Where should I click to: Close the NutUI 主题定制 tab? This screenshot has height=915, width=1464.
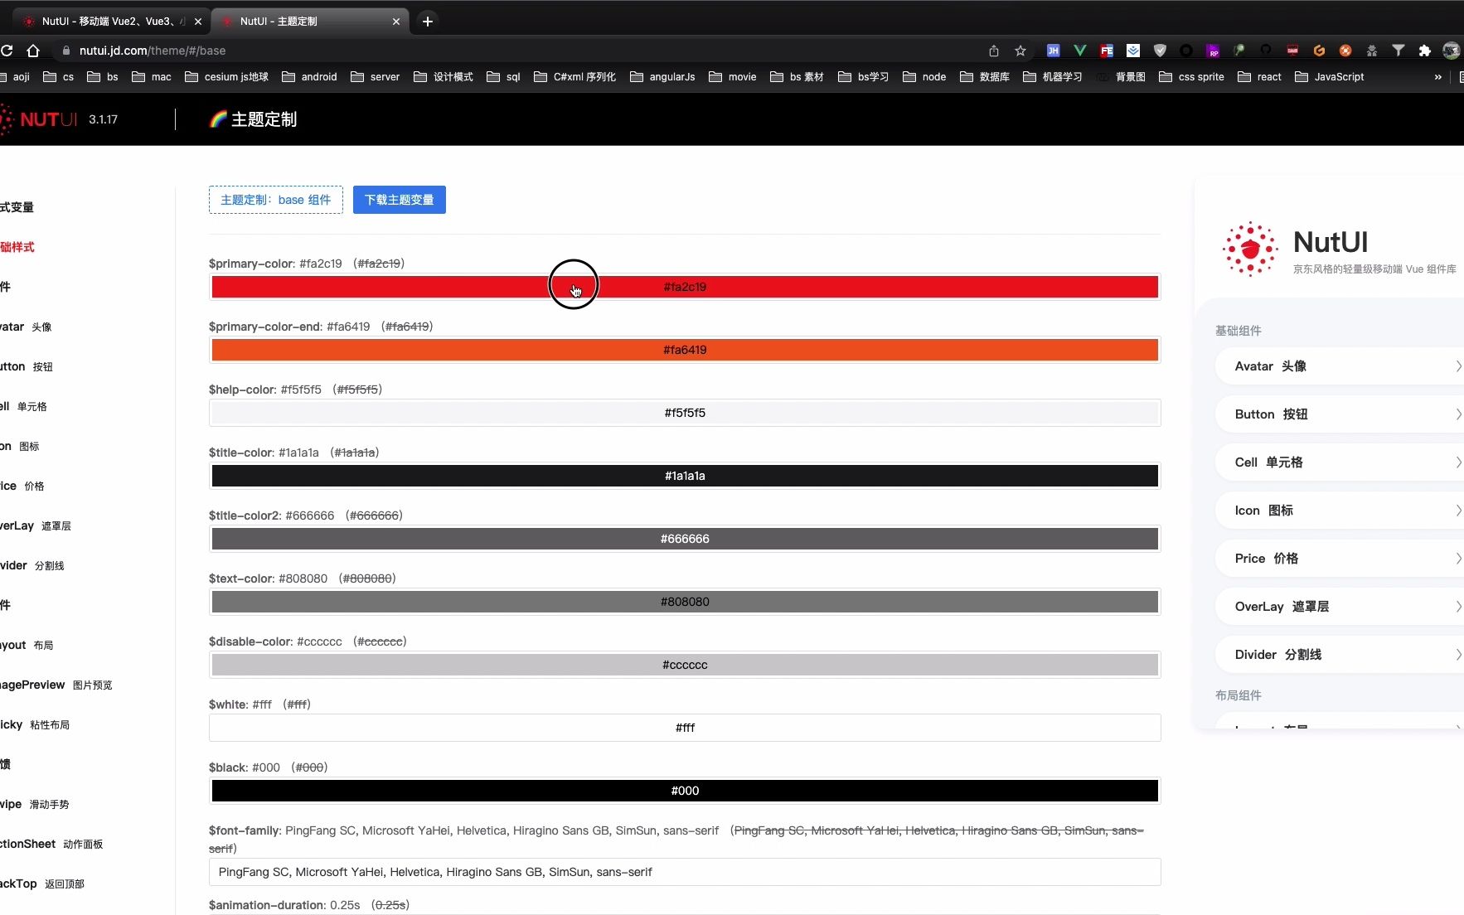click(396, 22)
